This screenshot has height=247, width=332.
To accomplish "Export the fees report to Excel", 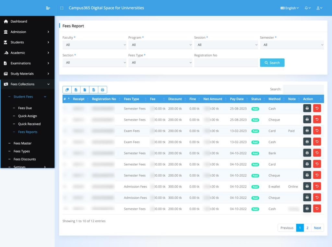I will [76, 90].
